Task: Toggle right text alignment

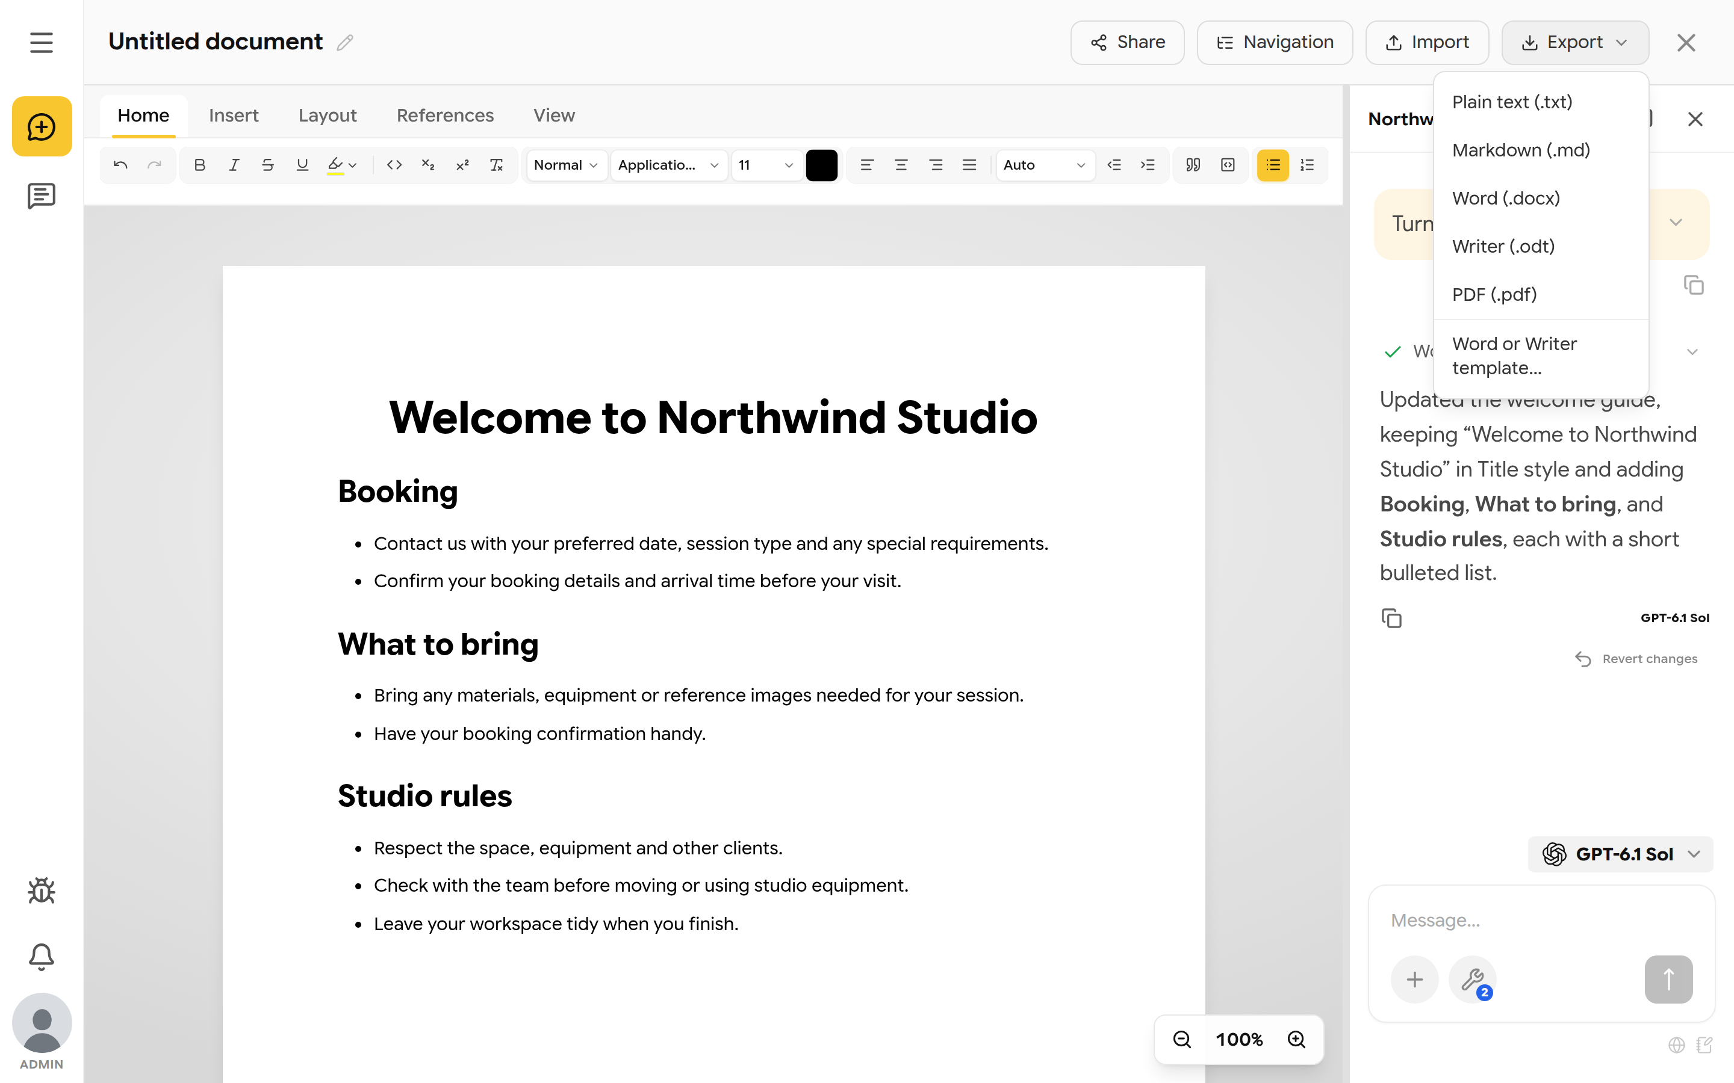Action: pos(936,165)
